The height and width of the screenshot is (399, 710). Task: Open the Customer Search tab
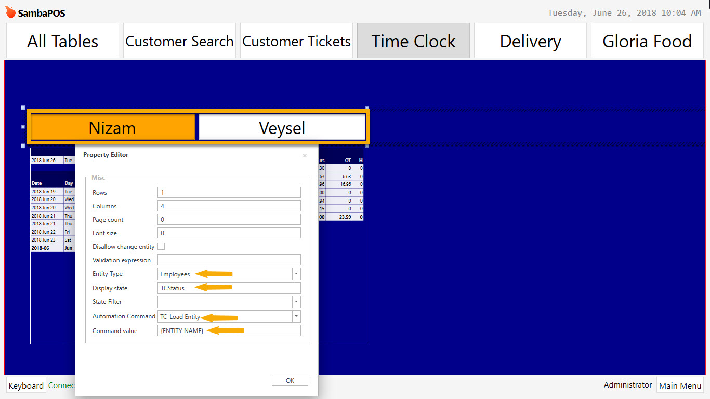coord(179,41)
